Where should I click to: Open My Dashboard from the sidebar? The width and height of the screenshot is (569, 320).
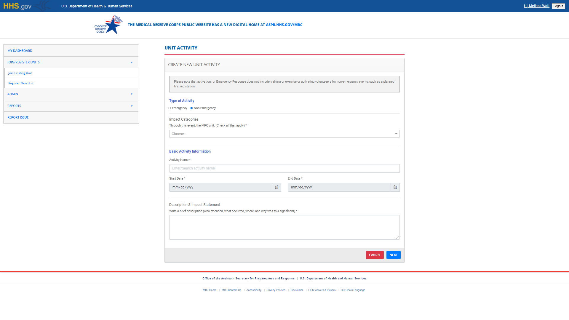pos(20,51)
